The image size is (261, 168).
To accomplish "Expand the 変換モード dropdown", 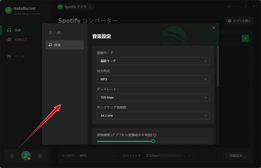I will (153, 61).
